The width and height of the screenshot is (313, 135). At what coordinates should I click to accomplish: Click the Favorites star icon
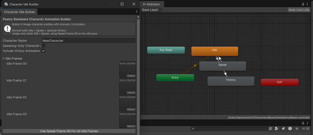click(297, 129)
